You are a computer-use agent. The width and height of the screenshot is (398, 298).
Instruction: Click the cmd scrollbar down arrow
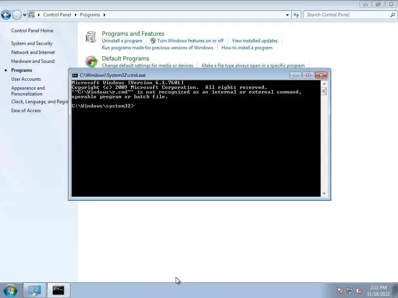324,194
